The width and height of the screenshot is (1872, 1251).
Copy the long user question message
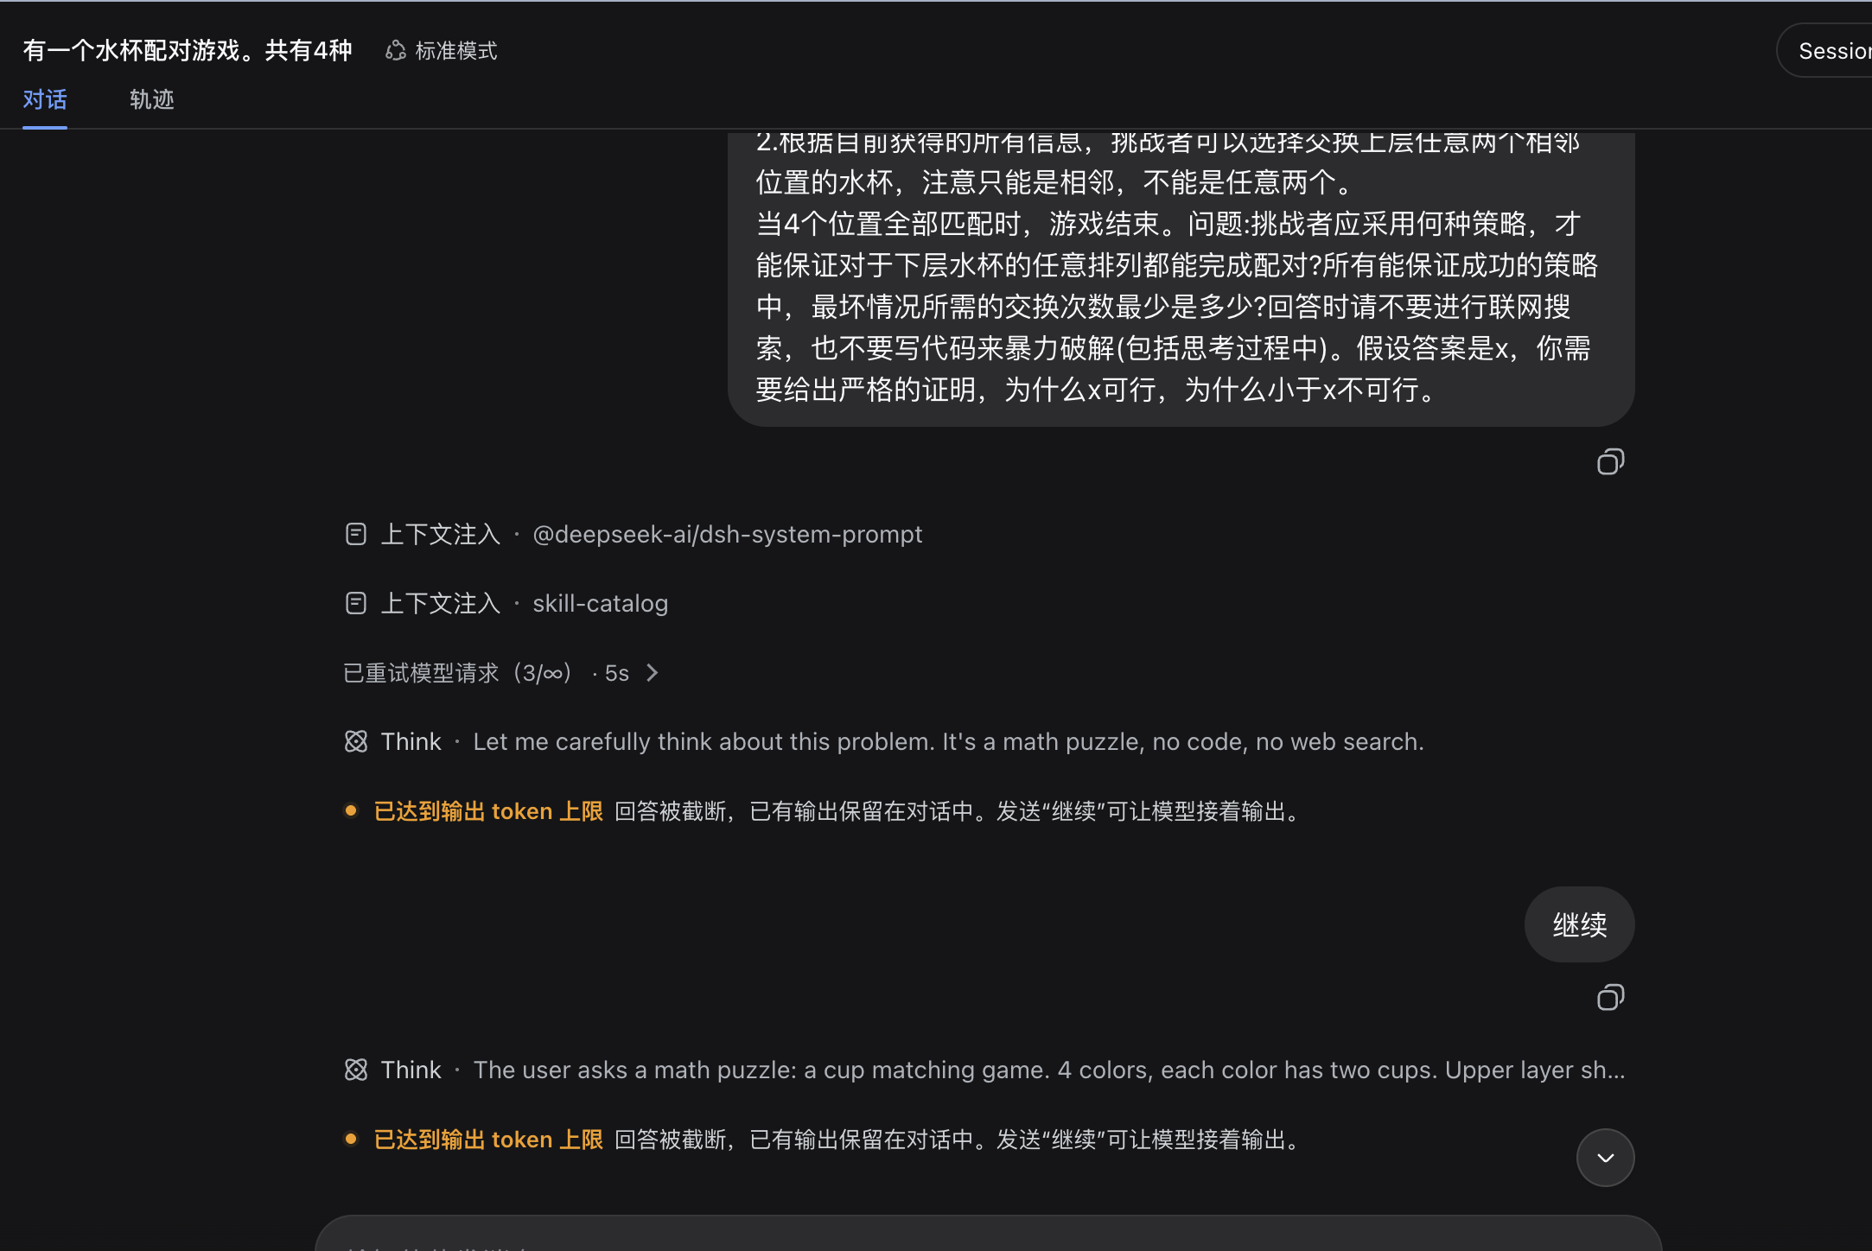point(1610,462)
